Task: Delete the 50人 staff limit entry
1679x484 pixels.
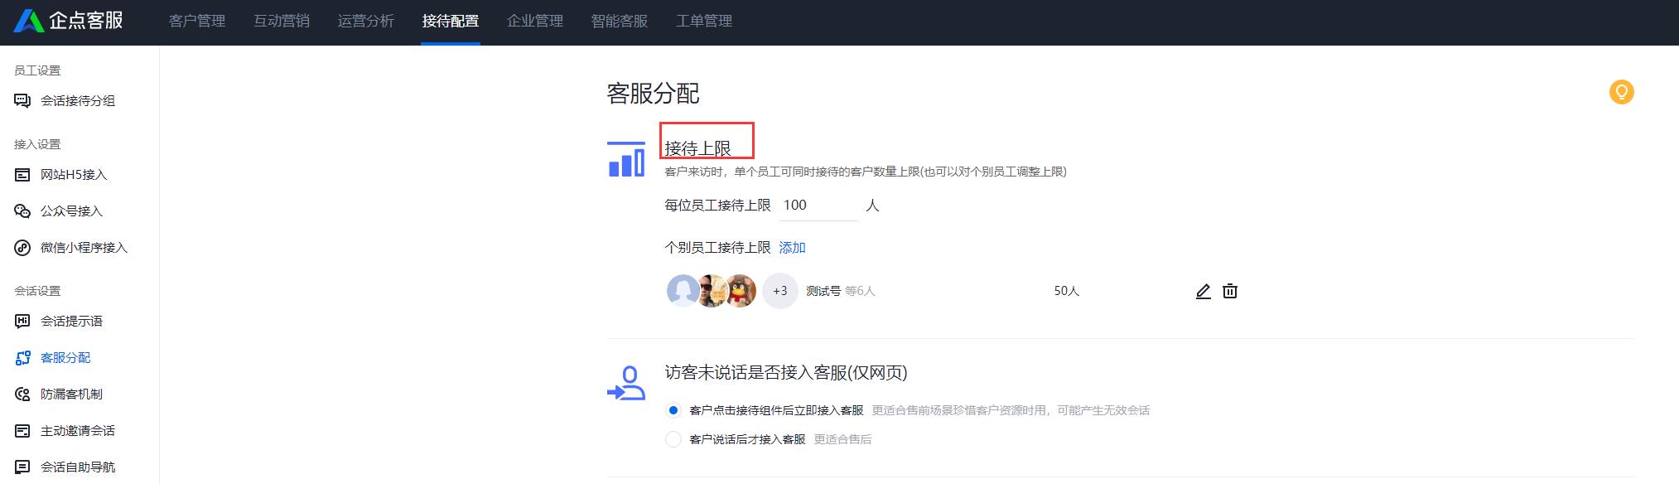Action: point(1230,291)
